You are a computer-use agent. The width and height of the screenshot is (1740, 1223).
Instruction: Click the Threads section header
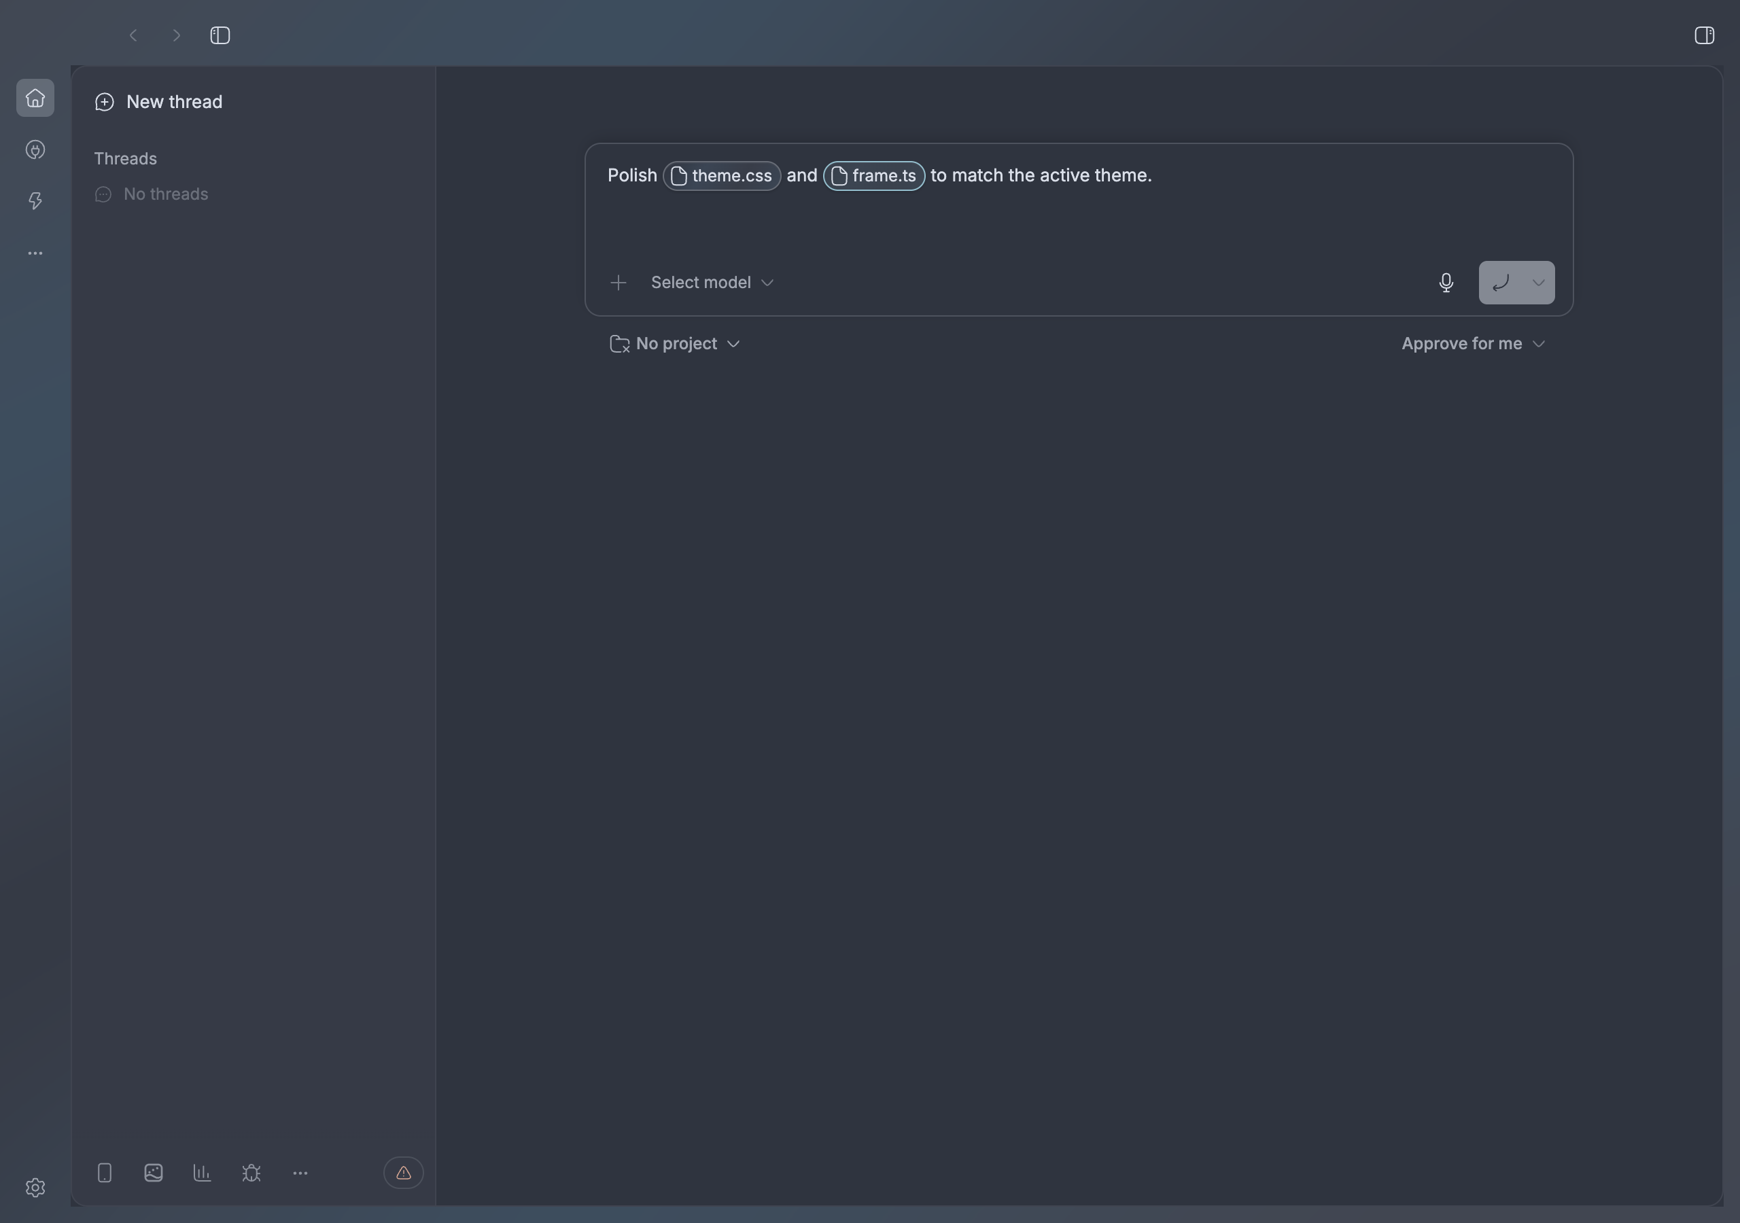click(x=125, y=159)
